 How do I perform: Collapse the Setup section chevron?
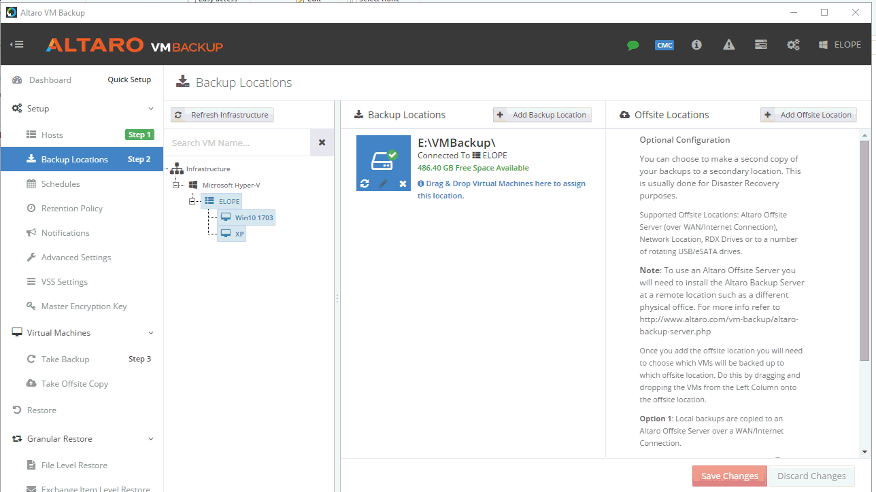[x=151, y=109]
